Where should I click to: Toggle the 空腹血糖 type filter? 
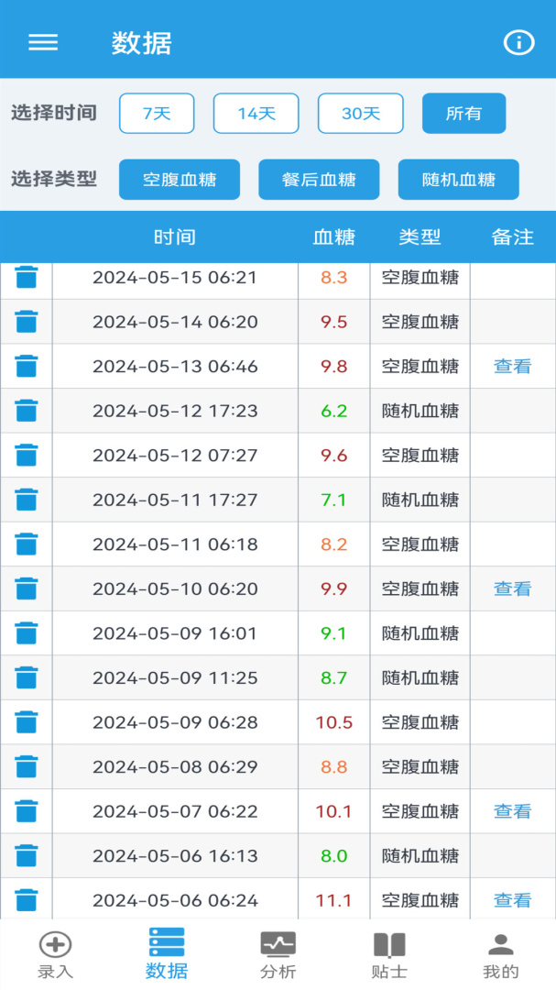179,179
